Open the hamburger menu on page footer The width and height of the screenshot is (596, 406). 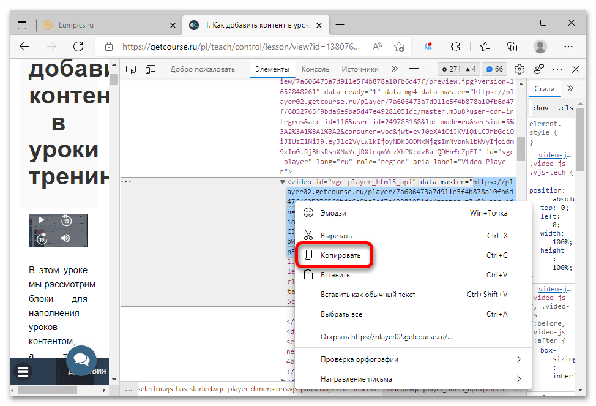[23, 371]
